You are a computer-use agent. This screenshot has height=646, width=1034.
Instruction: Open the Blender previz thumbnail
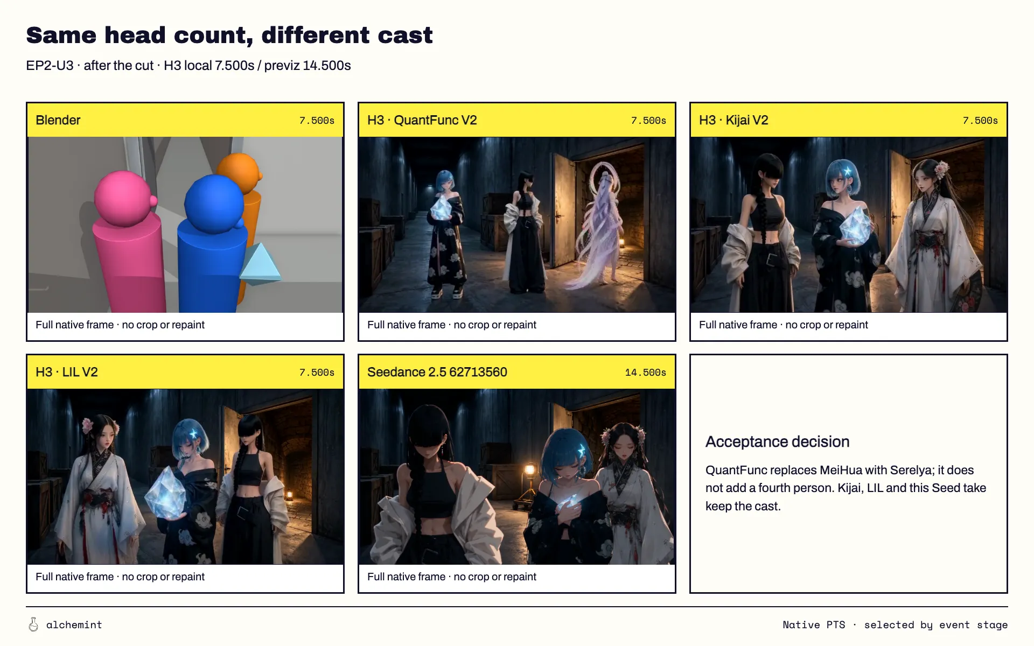[185, 224]
